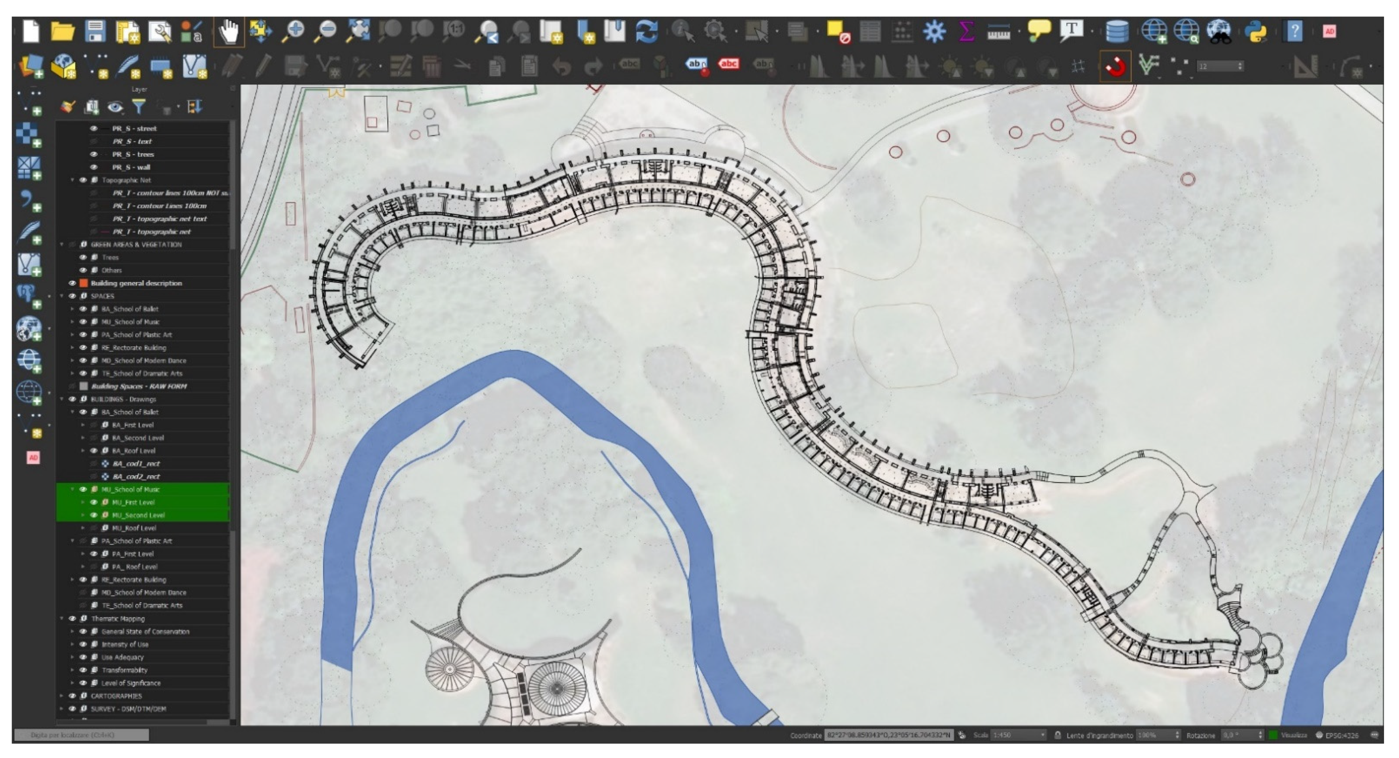Screen dimensions: 1399x758
Task: Hide the PR_S - street layer
Action: click(93, 129)
